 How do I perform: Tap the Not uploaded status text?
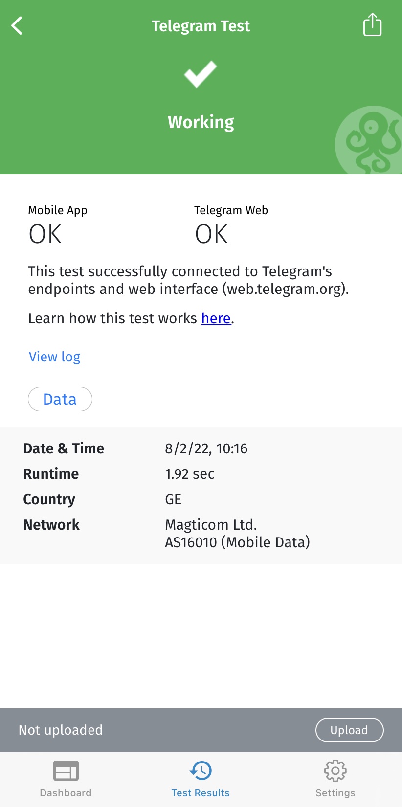point(61,730)
